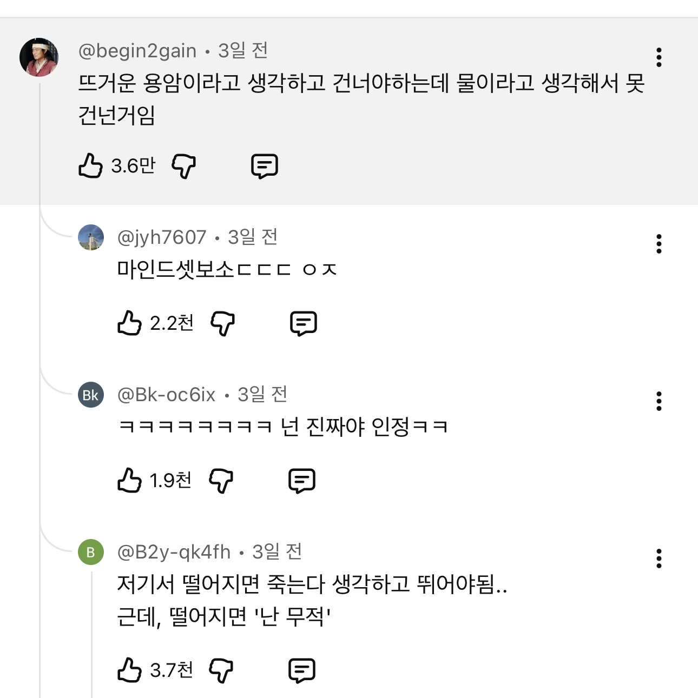This screenshot has height=698, width=698.
Task: Dislike the @B2y-qk4fh reply
Action: (x=221, y=670)
